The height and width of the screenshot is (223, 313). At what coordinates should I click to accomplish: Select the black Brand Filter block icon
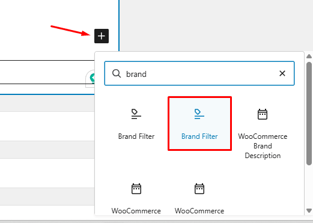point(136,114)
